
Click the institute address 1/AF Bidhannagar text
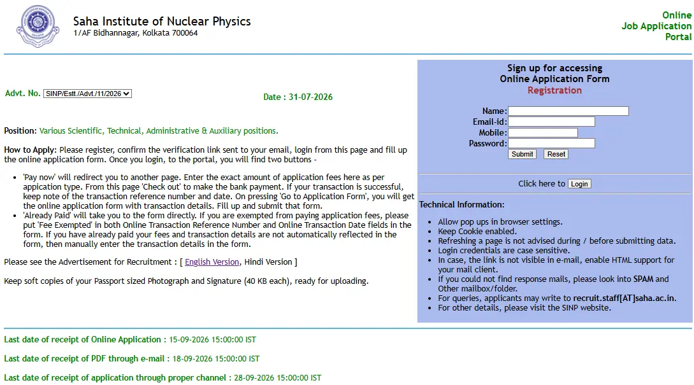(x=136, y=33)
